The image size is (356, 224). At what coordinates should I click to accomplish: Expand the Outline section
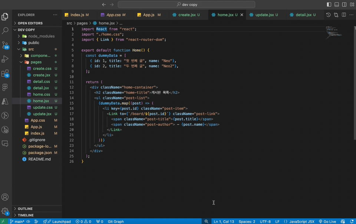click(x=37, y=209)
